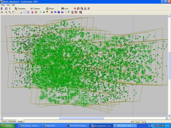171x128 pixels.
Task: Click the red X delete icon
Action: 36,12
